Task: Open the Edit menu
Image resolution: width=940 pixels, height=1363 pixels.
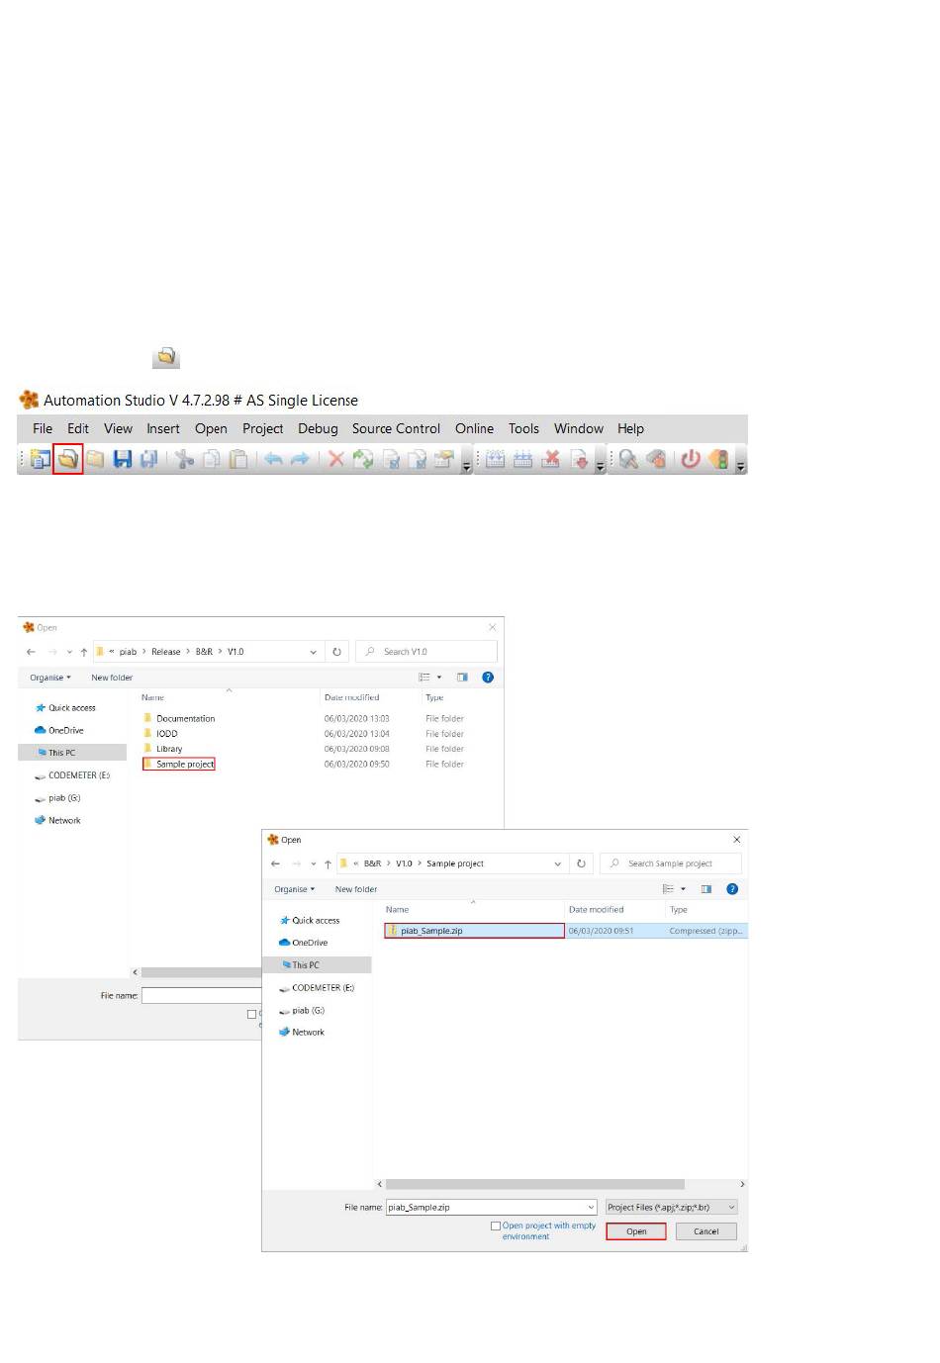Action: pyautogui.click(x=78, y=428)
